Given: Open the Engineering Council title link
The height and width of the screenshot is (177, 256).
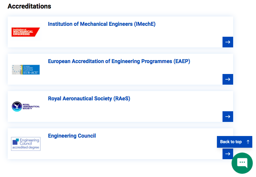Looking at the screenshot, I should [72, 136].
